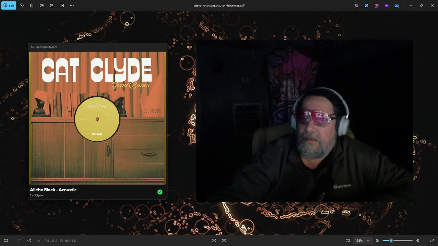This screenshot has width=438, height=246.
Task: Click the site settings icon next to open.spotify.com
Action: coord(33,47)
